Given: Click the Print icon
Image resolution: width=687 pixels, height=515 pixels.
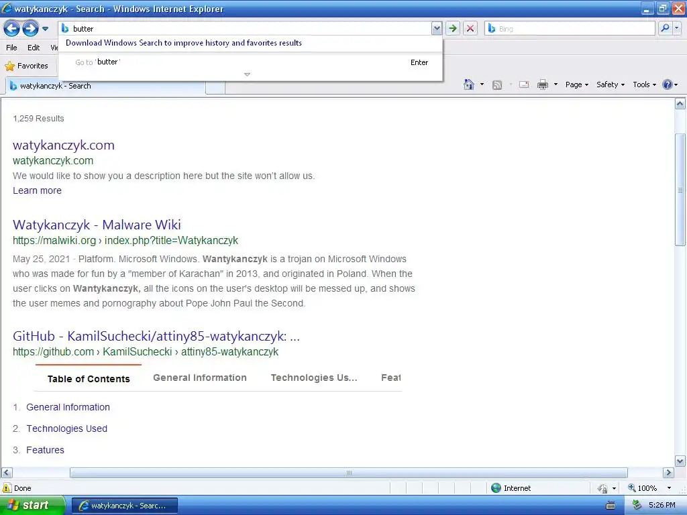Looking at the screenshot, I should [542, 84].
